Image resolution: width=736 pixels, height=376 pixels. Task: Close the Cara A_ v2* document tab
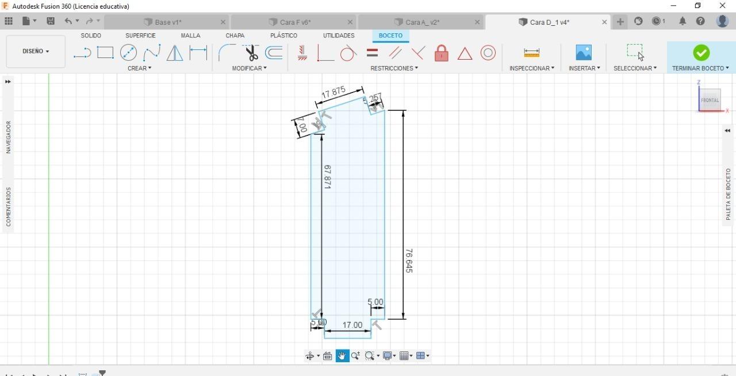tap(477, 22)
